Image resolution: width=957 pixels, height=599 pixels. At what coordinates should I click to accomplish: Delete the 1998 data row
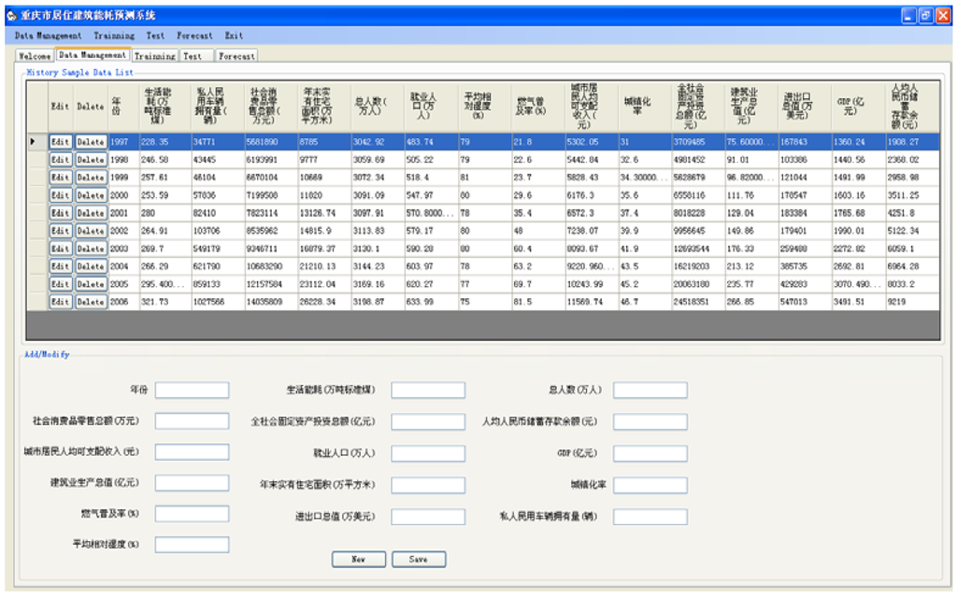click(x=90, y=160)
